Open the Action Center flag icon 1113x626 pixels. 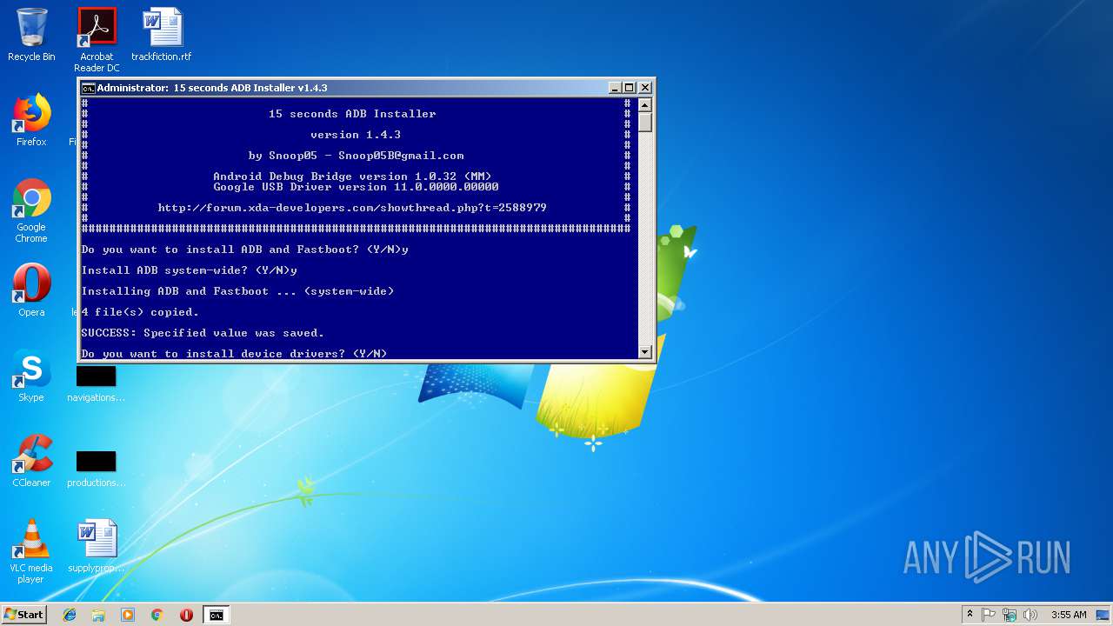coord(989,615)
